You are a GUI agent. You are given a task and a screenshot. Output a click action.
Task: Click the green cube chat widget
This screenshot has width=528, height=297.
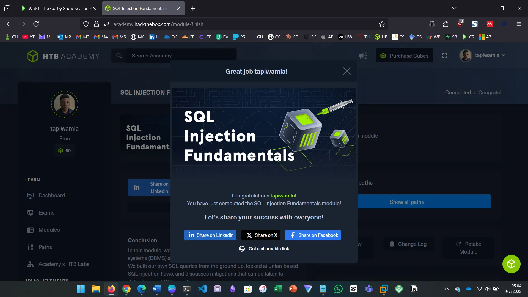[x=511, y=264]
